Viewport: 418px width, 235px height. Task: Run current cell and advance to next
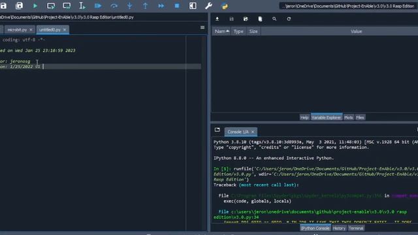tap(67, 6)
